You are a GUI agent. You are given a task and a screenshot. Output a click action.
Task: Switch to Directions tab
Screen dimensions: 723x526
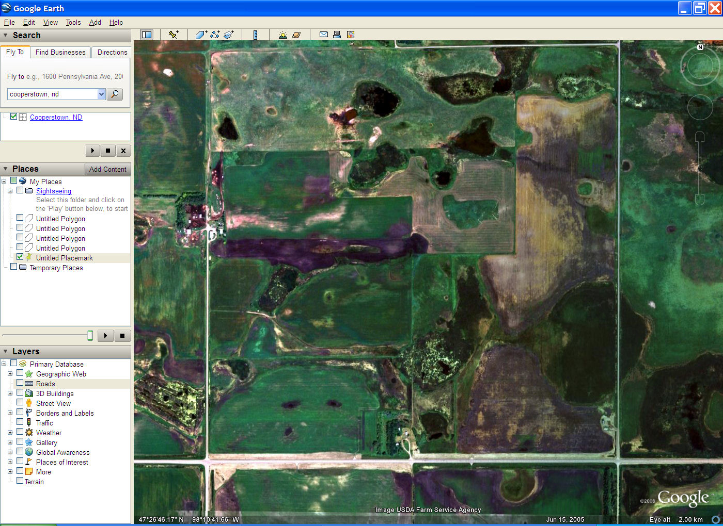point(112,52)
